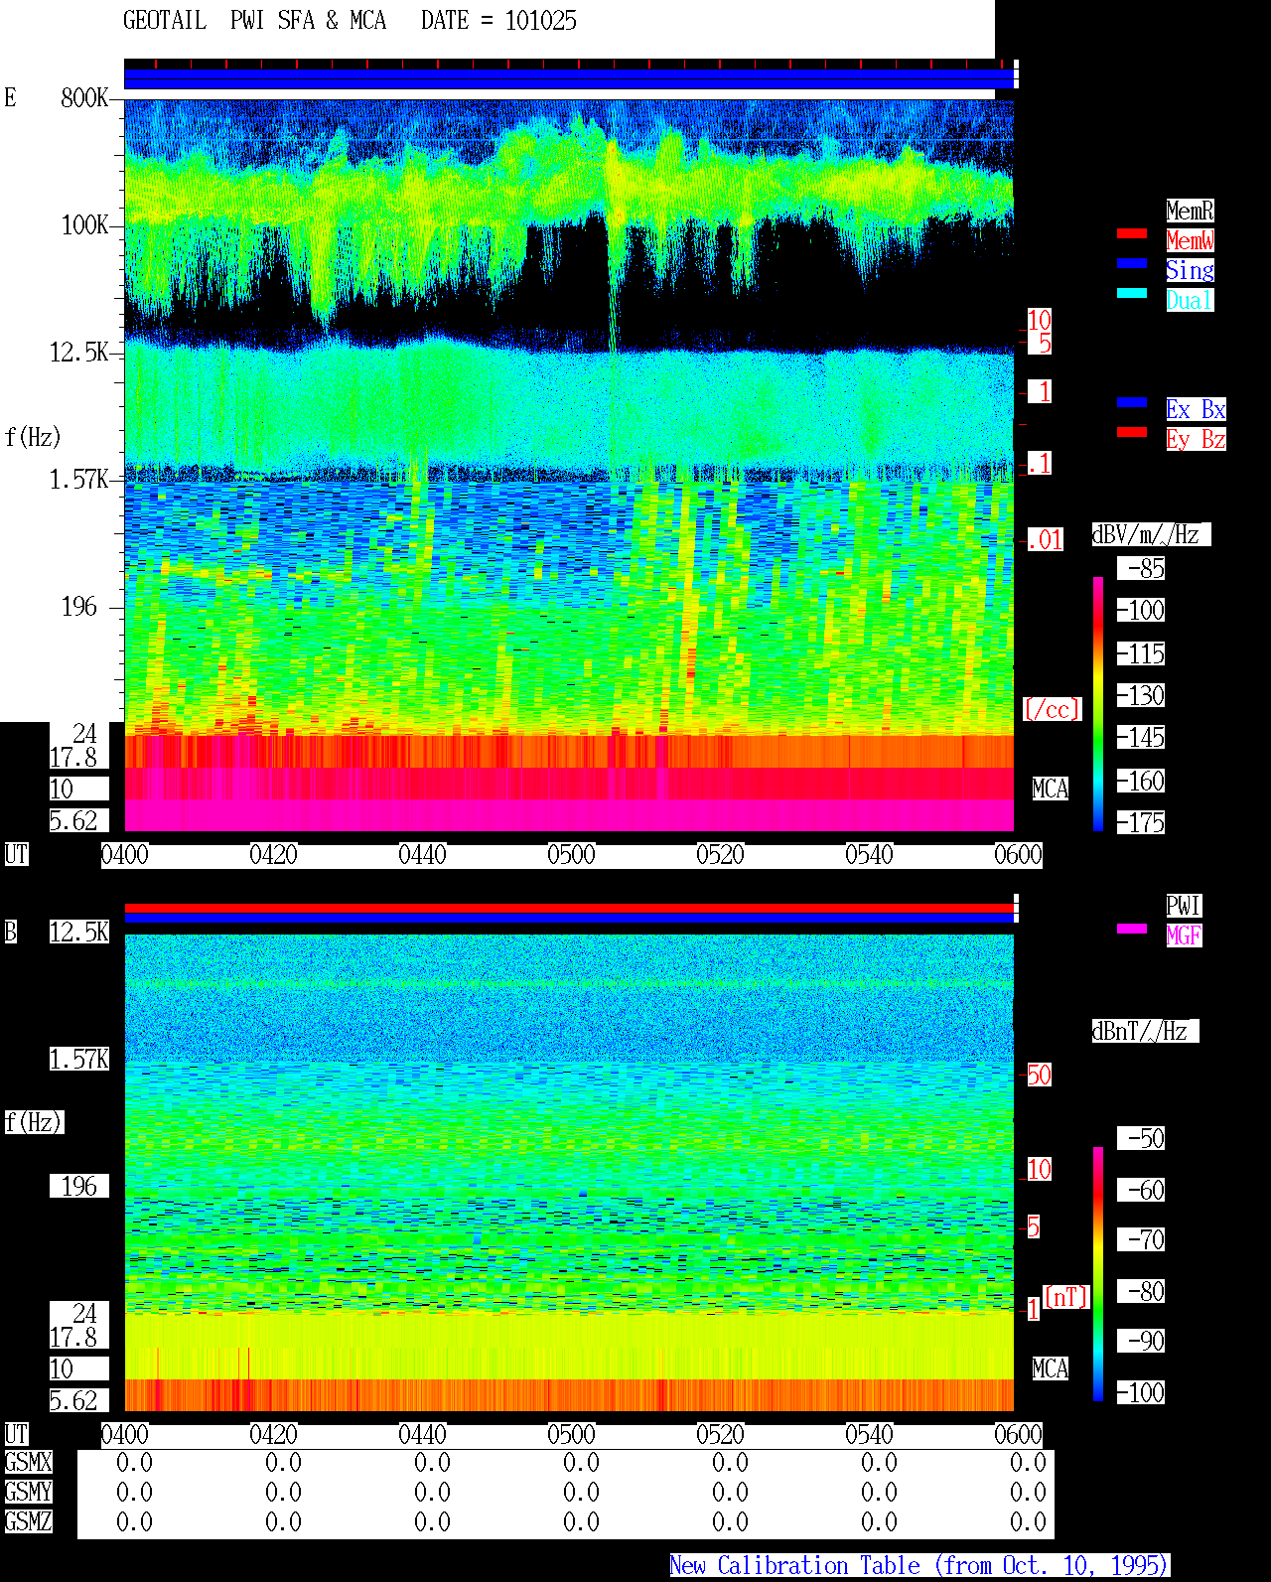
Task: Click the 800K frequency axis label
Action: point(85,97)
